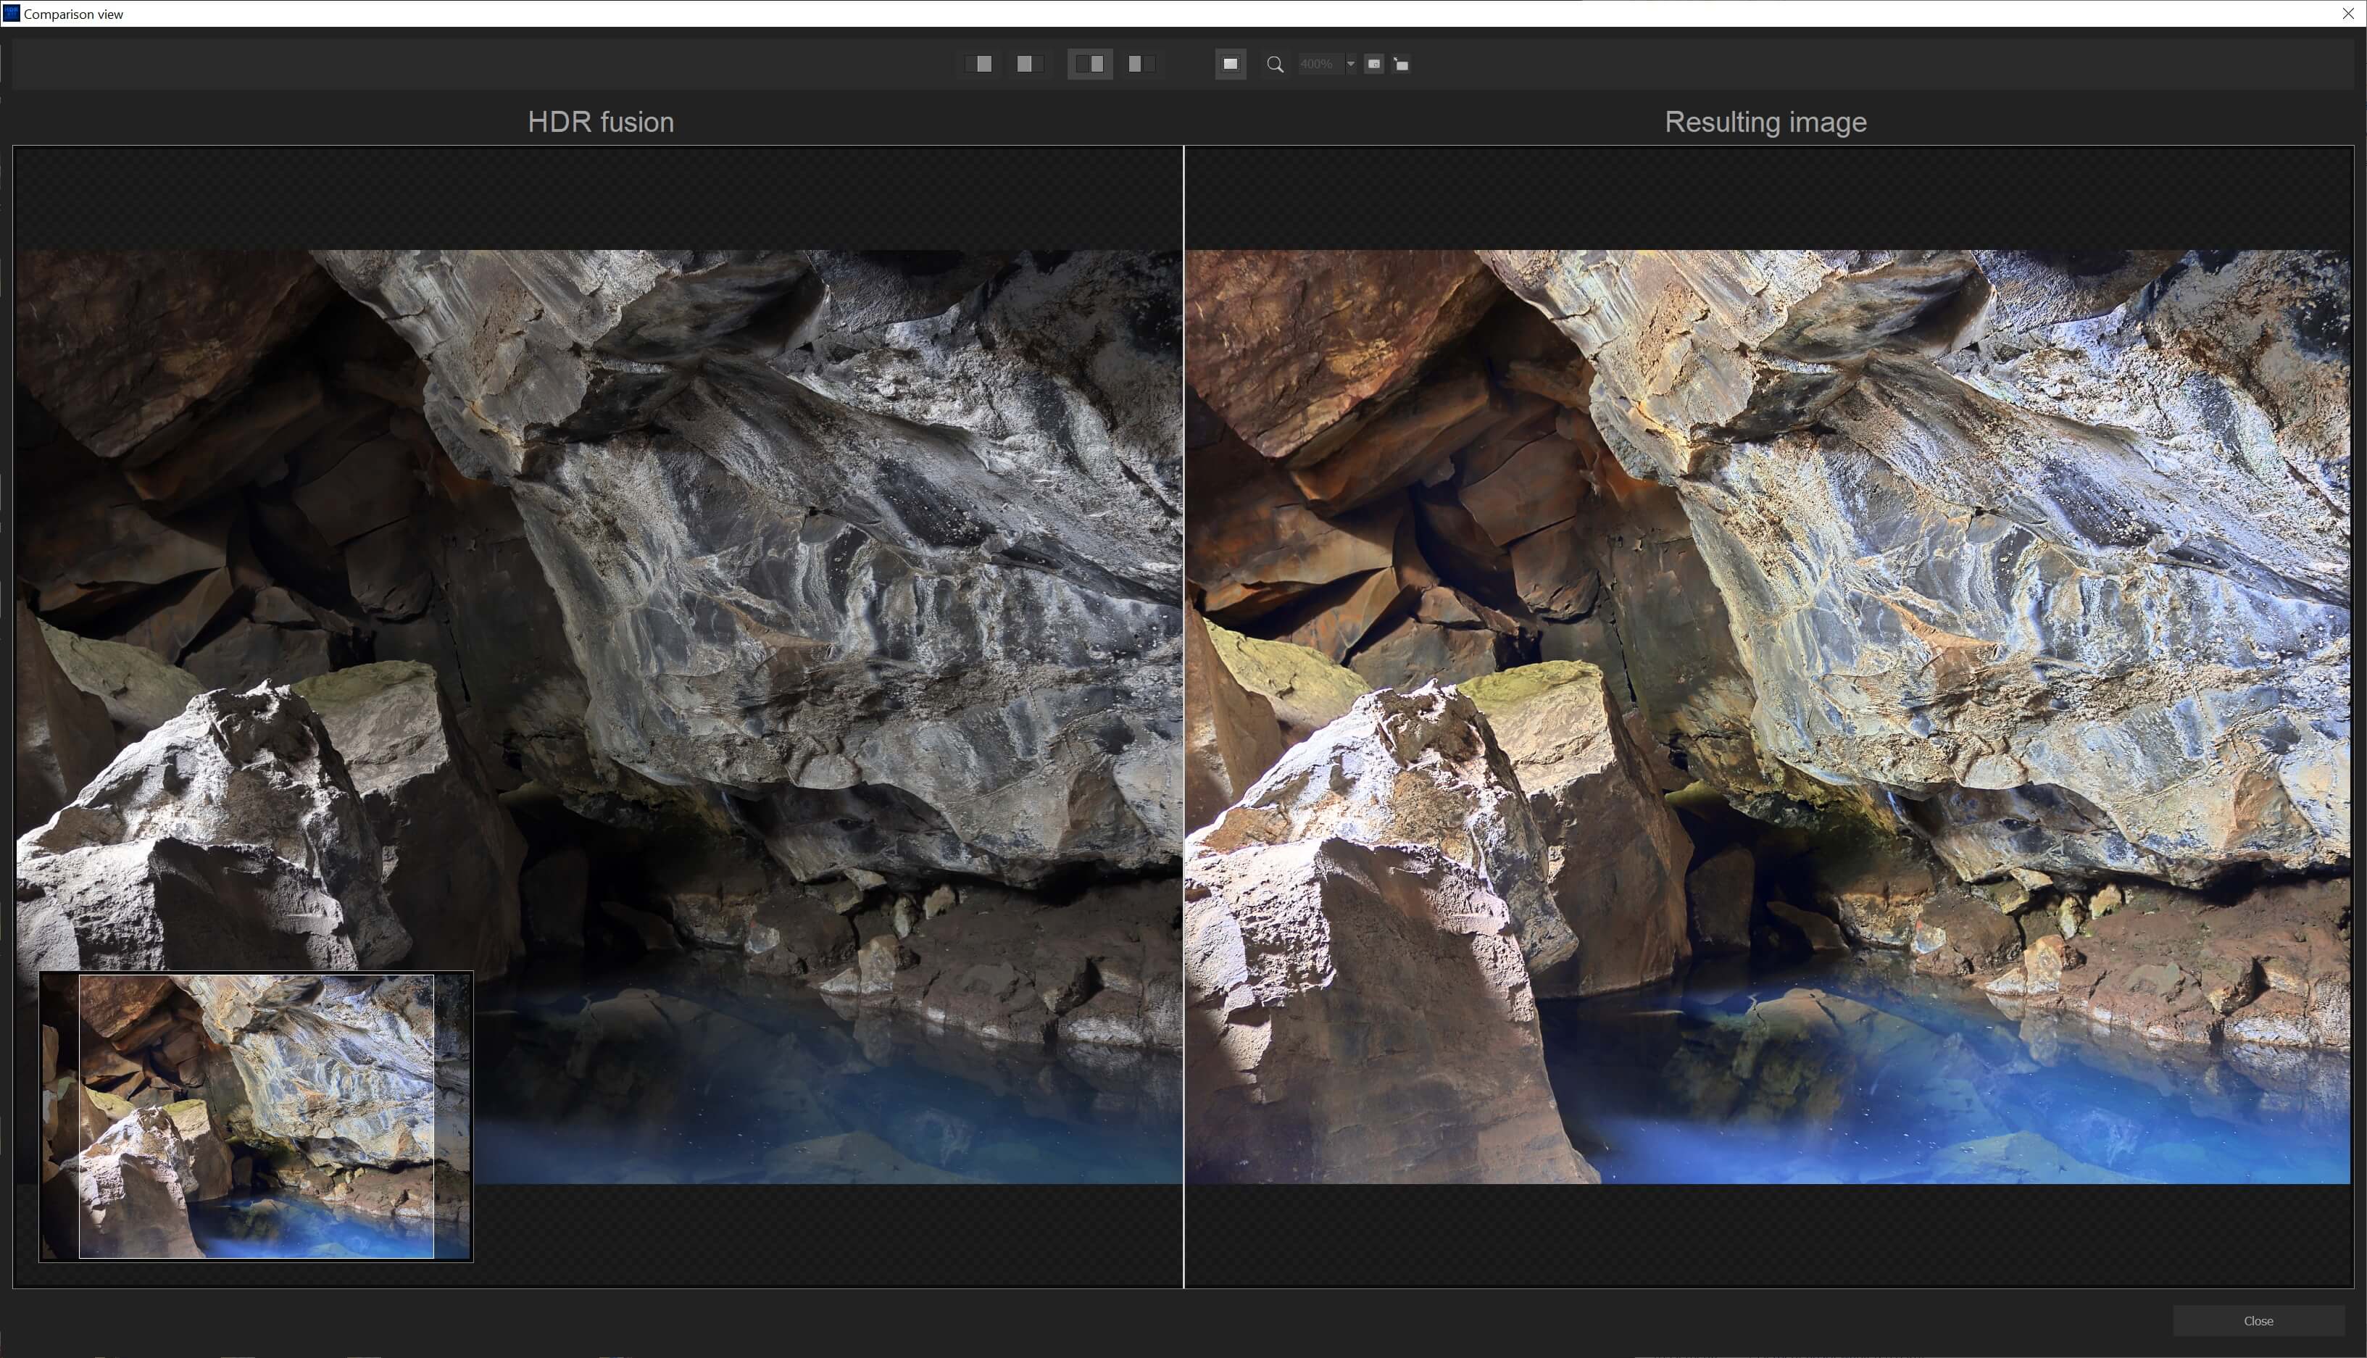Click the highlighted side-by-side view icon
Image resolution: width=2367 pixels, height=1358 pixels.
[x=1089, y=64]
